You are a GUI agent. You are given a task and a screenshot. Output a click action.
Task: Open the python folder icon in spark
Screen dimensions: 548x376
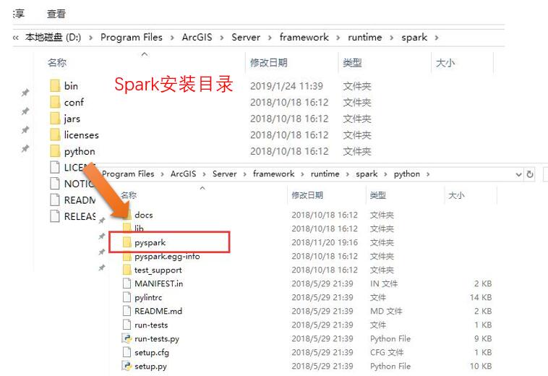(55, 151)
